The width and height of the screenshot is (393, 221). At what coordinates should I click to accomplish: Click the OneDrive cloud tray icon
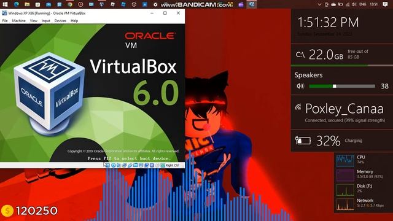(333, 4)
